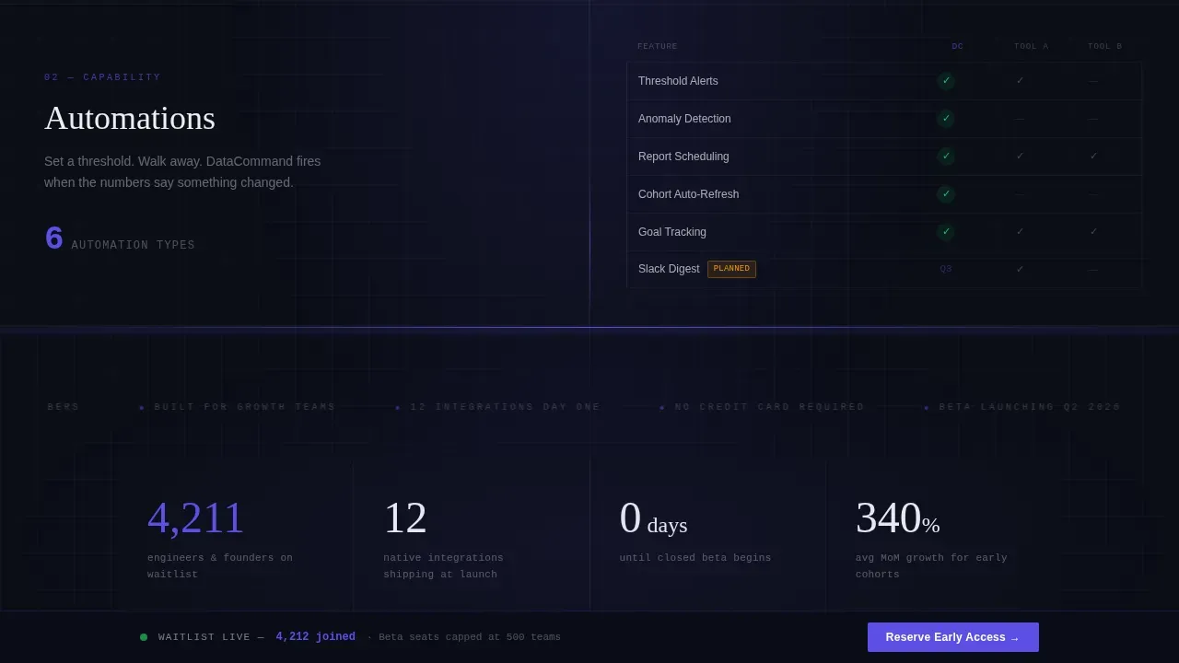Screen dimensions: 1179x663
Task: Click BUILT FOR GROWTH TEAMS ticker item
Action: (x=245, y=407)
